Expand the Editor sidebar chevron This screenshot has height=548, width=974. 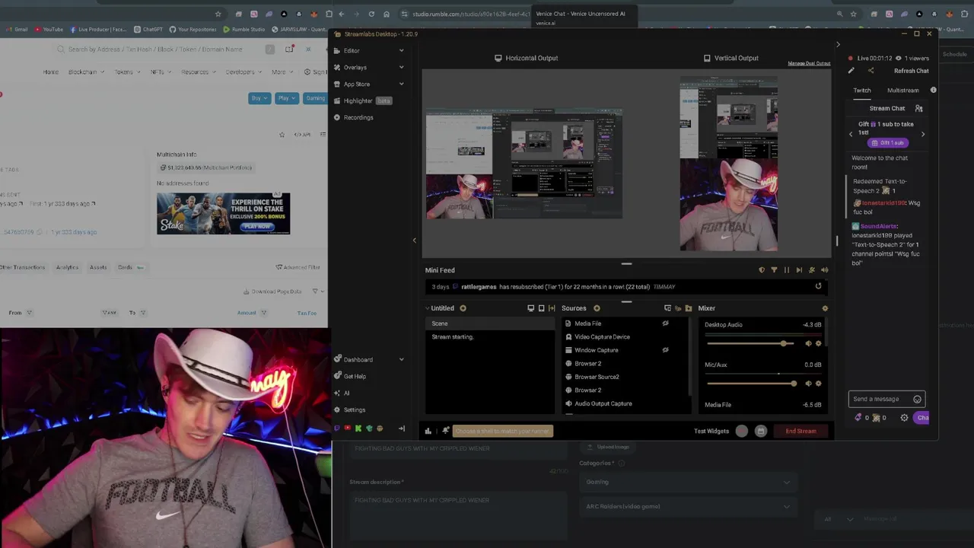point(401,51)
